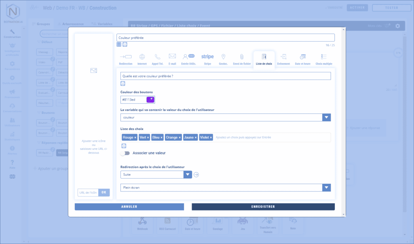
Task: Switch to the Date et heure tab
Action: (x=302, y=59)
